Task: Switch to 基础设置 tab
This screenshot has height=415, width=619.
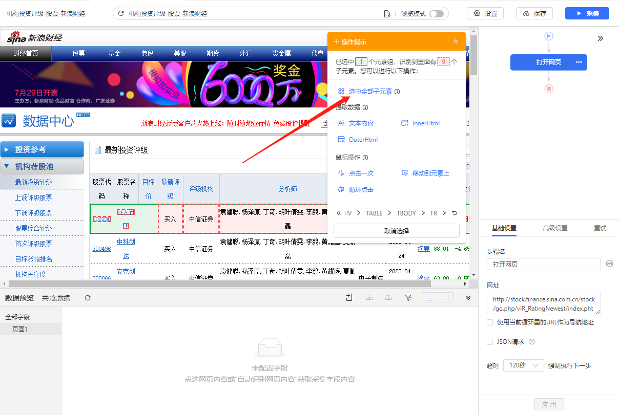Action: point(504,228)
